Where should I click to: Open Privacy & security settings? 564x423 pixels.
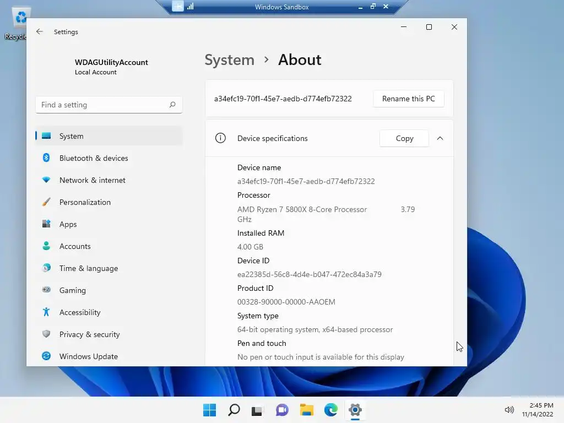coord(109,334)
